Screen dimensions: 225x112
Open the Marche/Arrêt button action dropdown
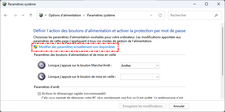click(x=140, y=65)
